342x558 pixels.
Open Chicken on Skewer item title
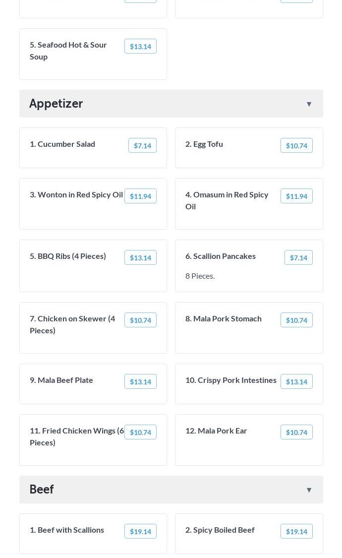pos(72,324)
